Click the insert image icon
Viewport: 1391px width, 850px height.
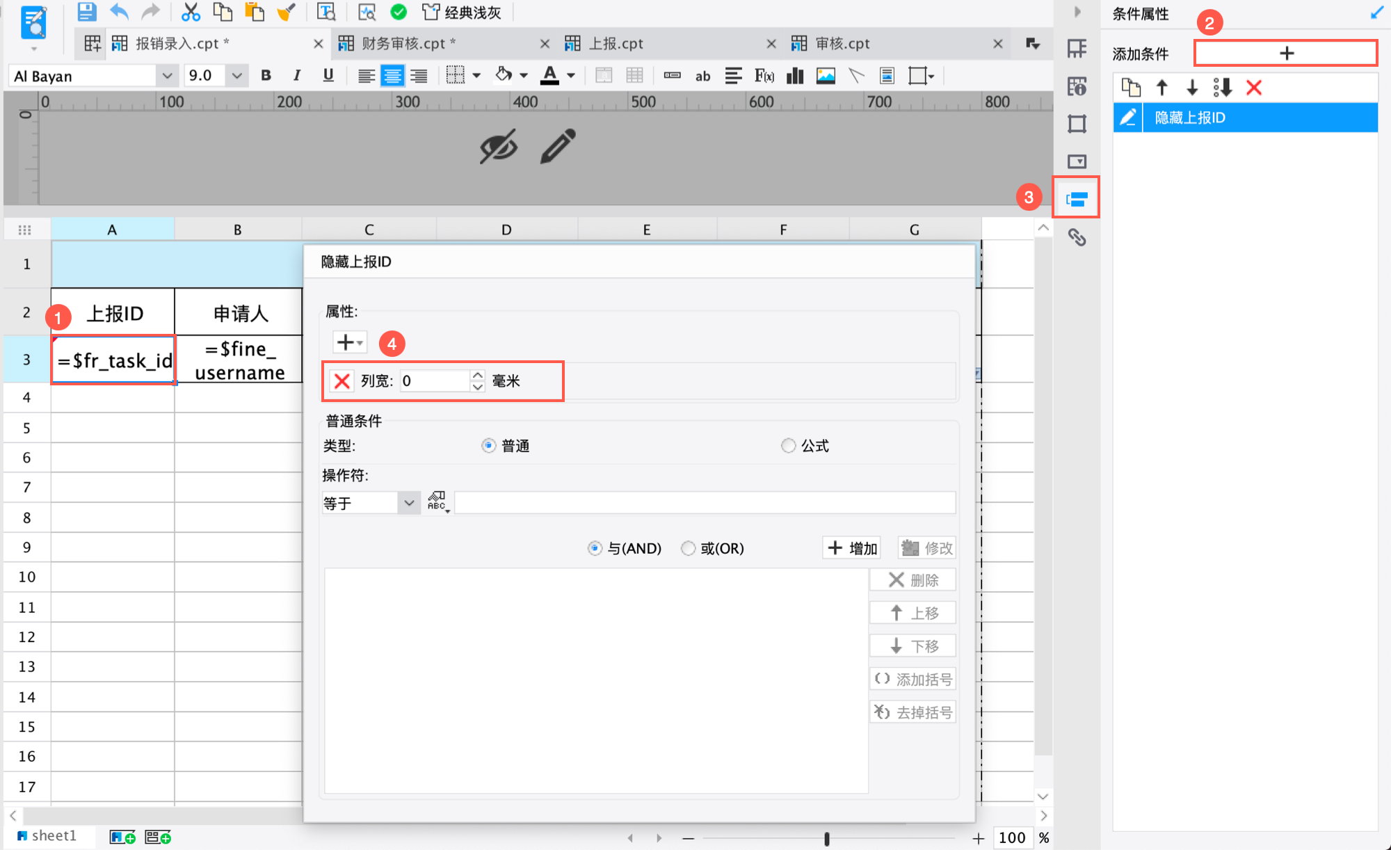pyautogui.click(x=826, y=76)
